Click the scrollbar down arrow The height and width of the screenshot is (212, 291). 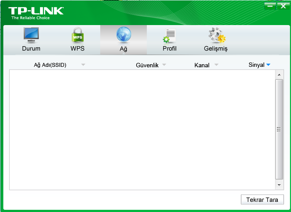click(x=279, y=185)
